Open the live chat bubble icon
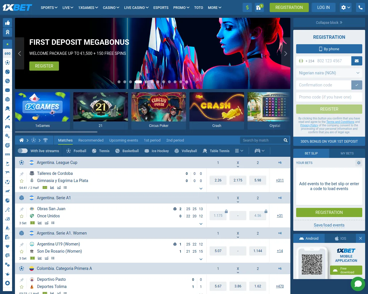Viewport: 368px width, 294px height. (x=358, y=284)
